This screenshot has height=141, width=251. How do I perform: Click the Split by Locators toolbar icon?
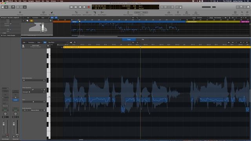click(x=87, y=13)
